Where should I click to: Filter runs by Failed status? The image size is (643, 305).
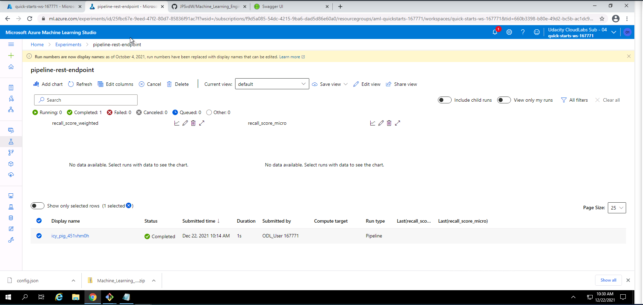119,112
